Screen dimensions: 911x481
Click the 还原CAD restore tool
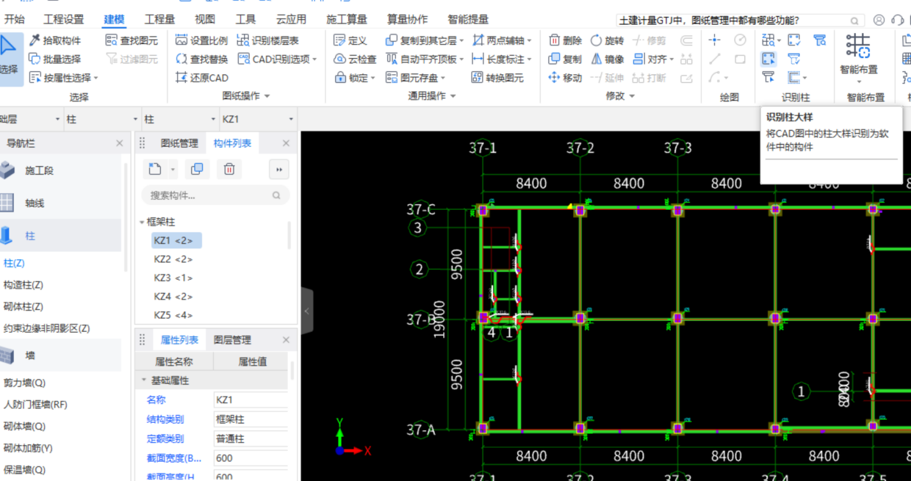202,78
